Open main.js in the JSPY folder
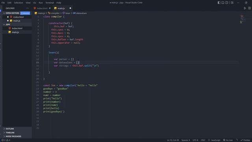This screenshot has height=142, width=252. point(17,32)
